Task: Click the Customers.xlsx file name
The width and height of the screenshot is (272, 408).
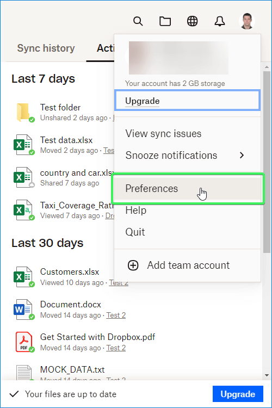Action: pos(70,271)
